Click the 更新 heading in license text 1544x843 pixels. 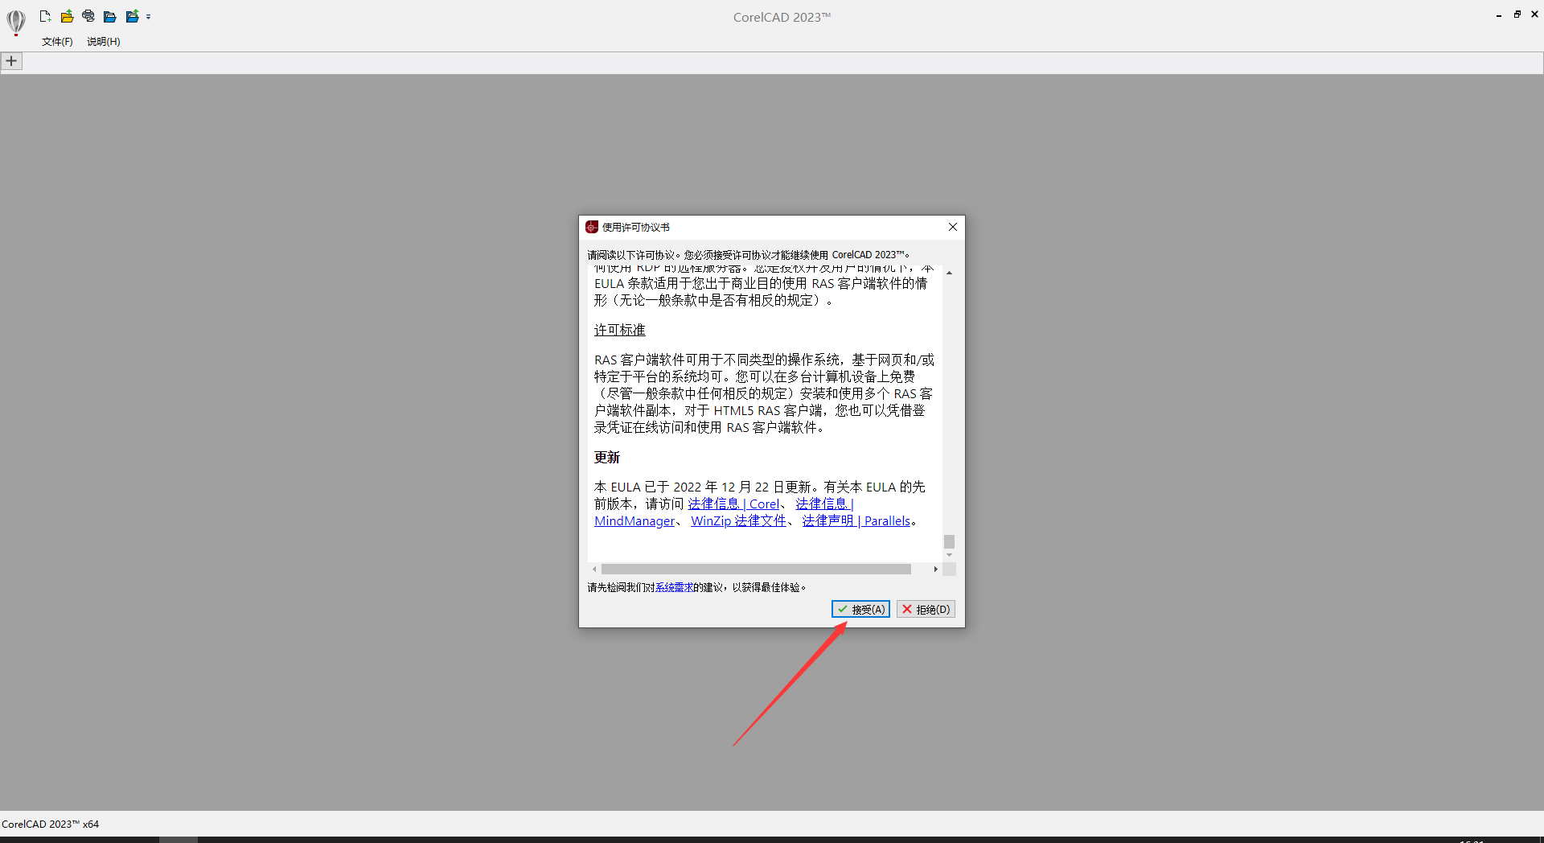(607, 457)
